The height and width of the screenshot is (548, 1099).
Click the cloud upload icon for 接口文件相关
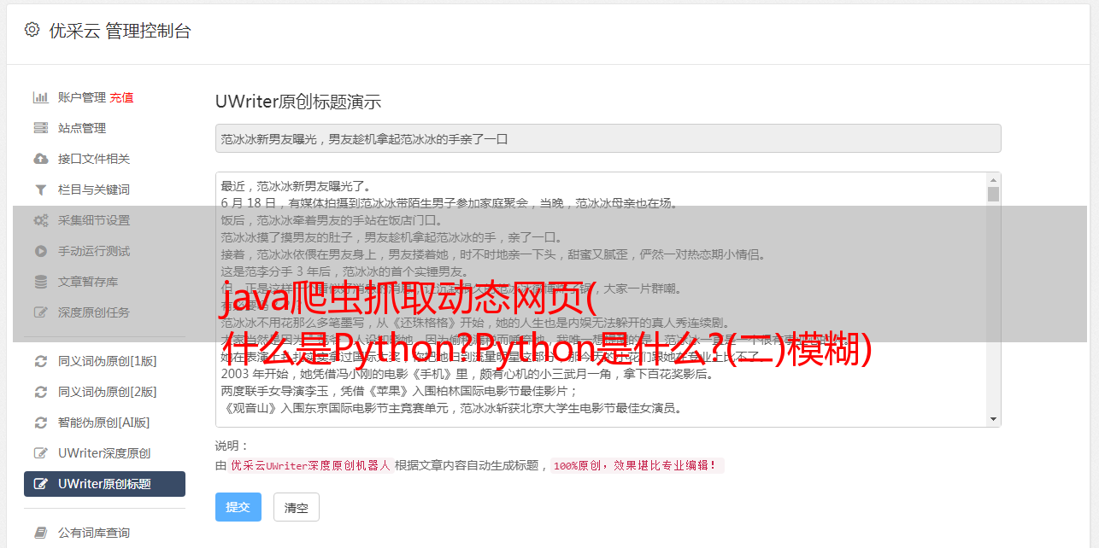[40, 159]
